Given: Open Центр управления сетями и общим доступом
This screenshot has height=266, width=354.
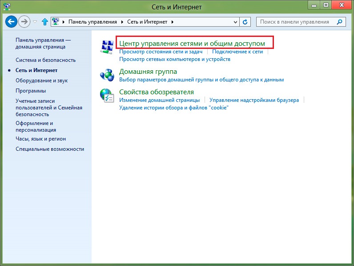Looking at the screenshot, I should 192,43.
